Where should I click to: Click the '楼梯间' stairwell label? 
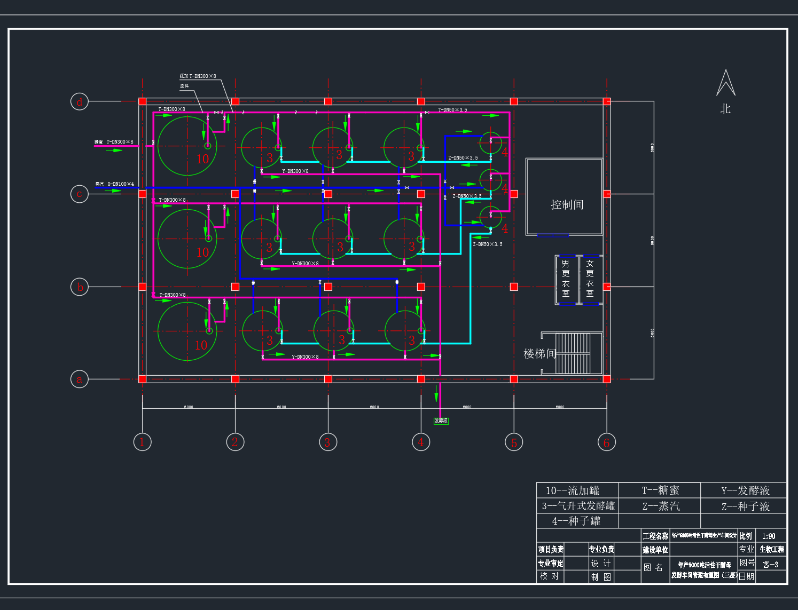point(539,353)
